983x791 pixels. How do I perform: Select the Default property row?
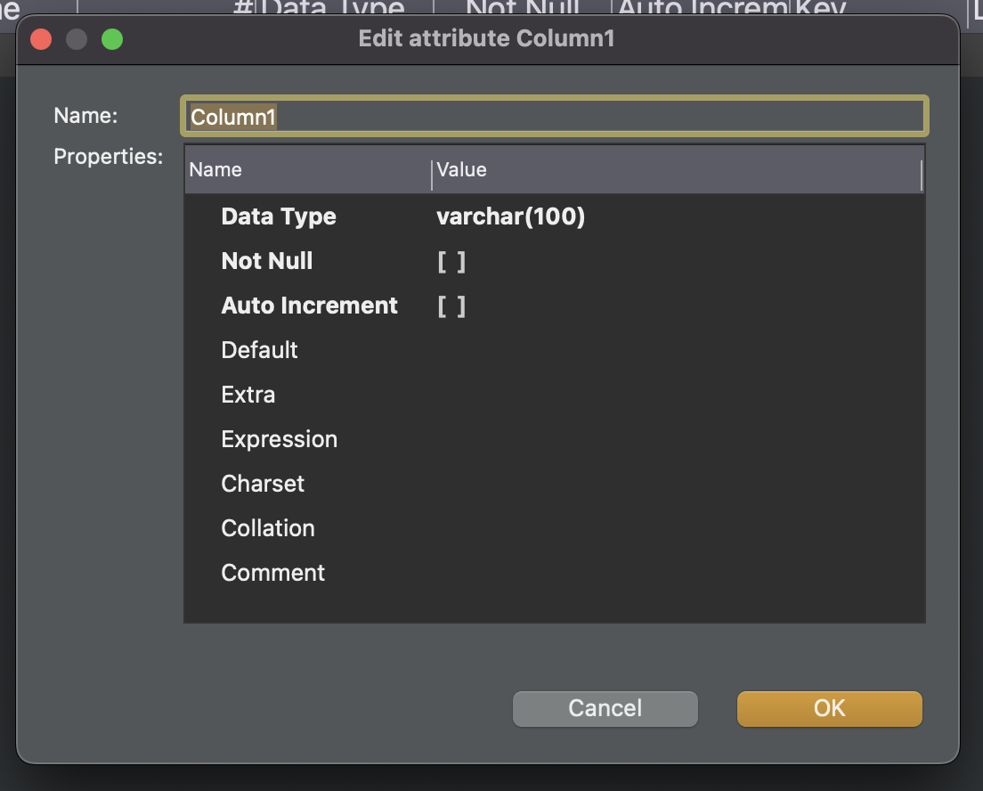(554, 350)
